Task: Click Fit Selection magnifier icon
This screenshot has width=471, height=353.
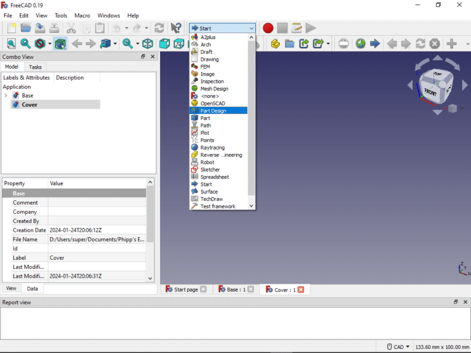Action: pos(26,44)
